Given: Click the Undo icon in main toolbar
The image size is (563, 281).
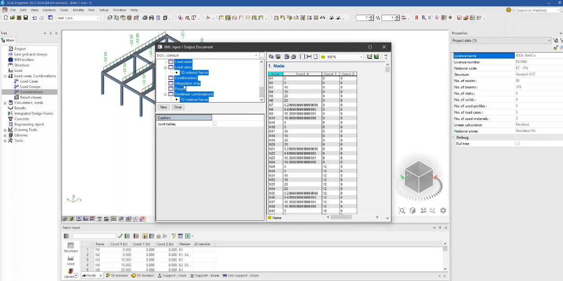Looking at the screenshot, I should (x=34, y=18).
